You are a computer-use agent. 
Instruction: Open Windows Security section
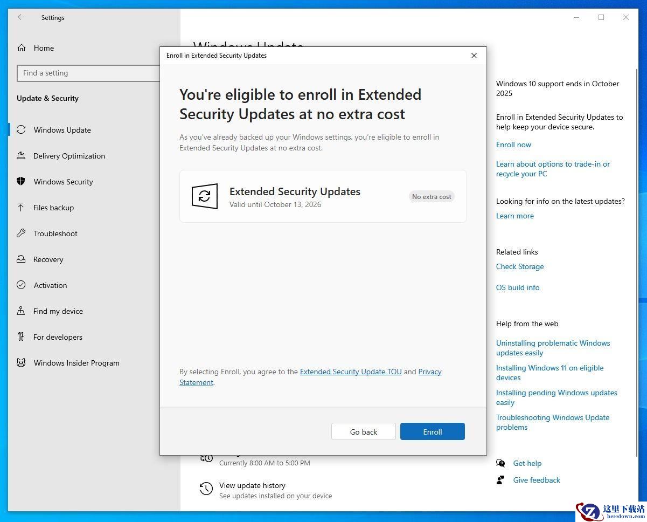click(x=63, y=182)
